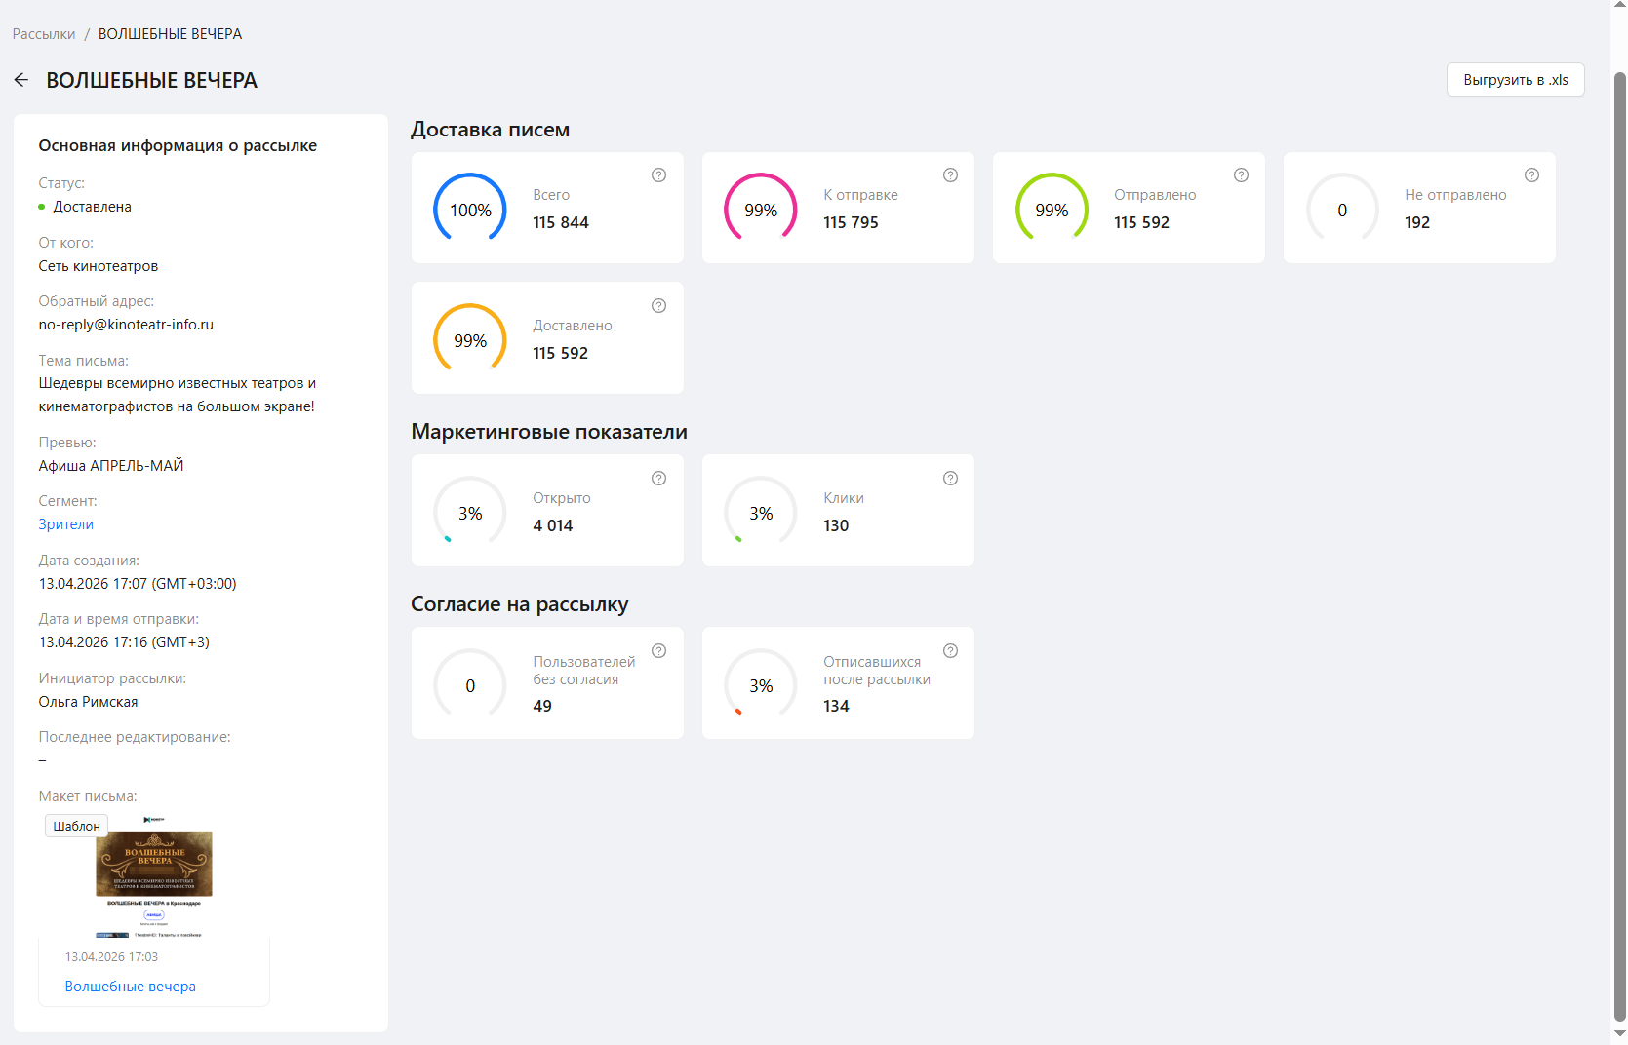The height and width of the screenshot is (1045, 1628).
Task: Open the Зрители segment link
Action: click(66, 524)
